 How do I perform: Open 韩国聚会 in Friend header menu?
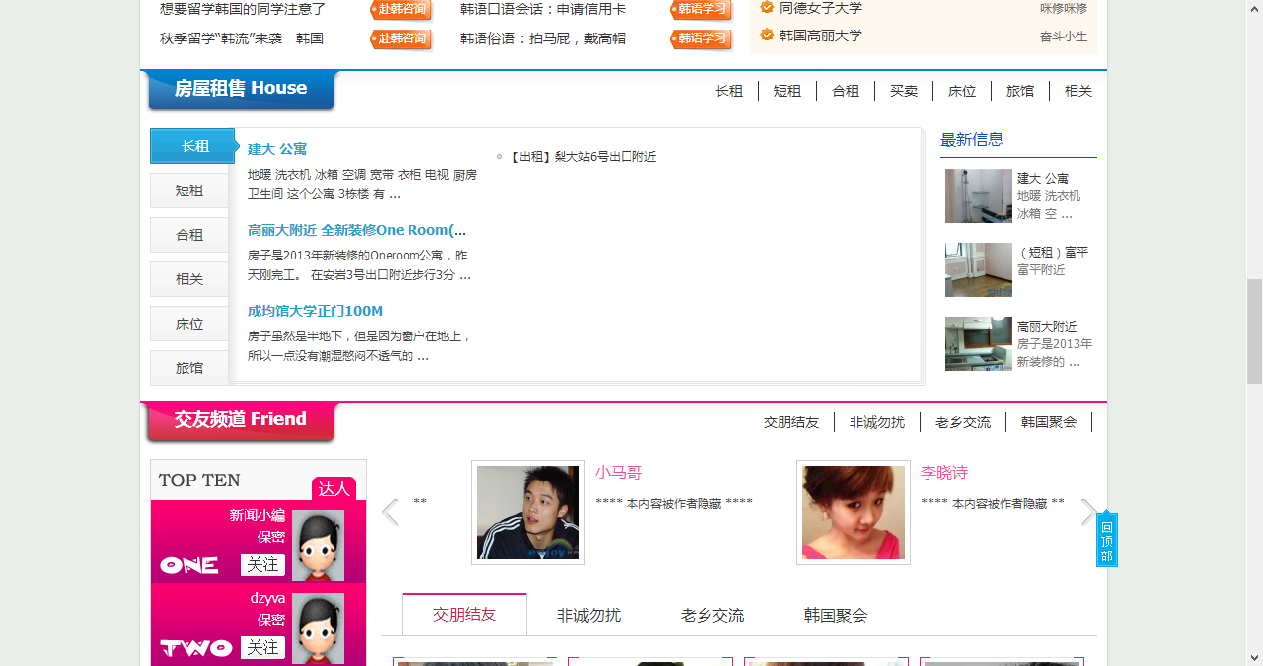(x=1049, y=422)
